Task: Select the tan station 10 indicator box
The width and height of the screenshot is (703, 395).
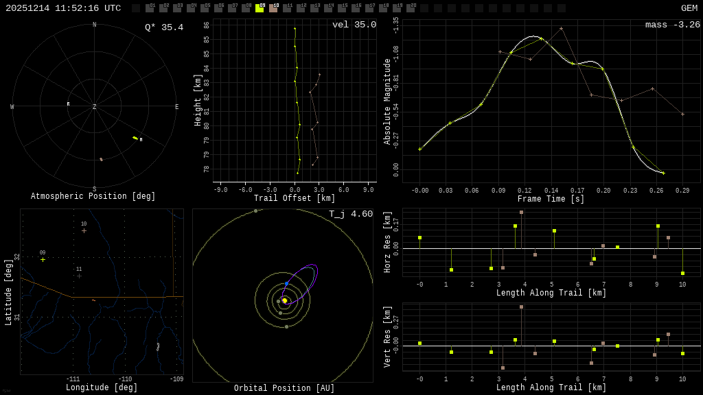Action: click(273, 8)
